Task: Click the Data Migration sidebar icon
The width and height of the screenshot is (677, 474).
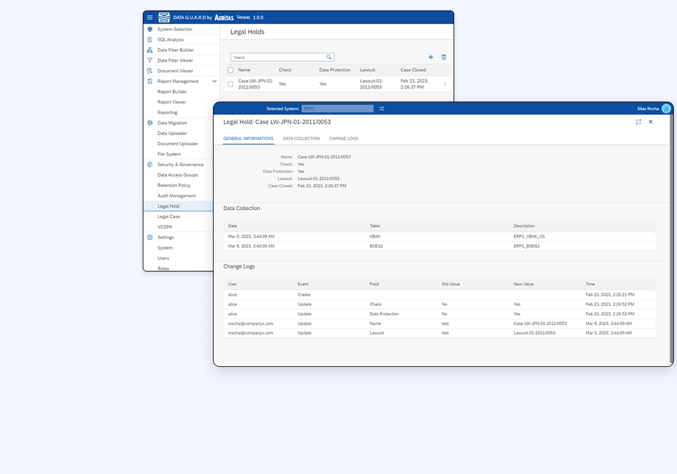Action: pos(150,123)
